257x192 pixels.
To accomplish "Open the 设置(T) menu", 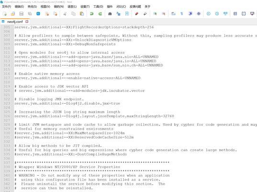I will click(85, 7).
